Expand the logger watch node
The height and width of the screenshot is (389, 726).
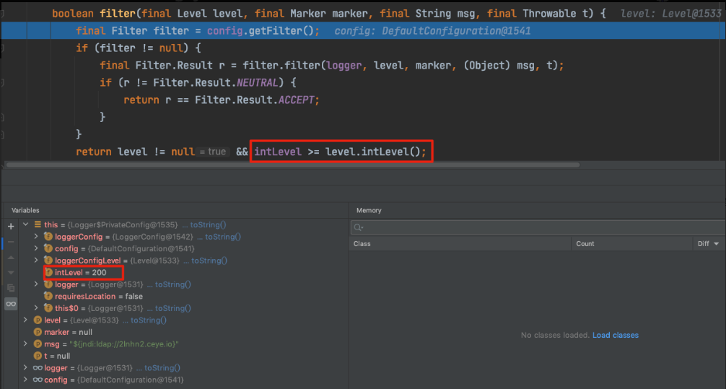(26, 367)
